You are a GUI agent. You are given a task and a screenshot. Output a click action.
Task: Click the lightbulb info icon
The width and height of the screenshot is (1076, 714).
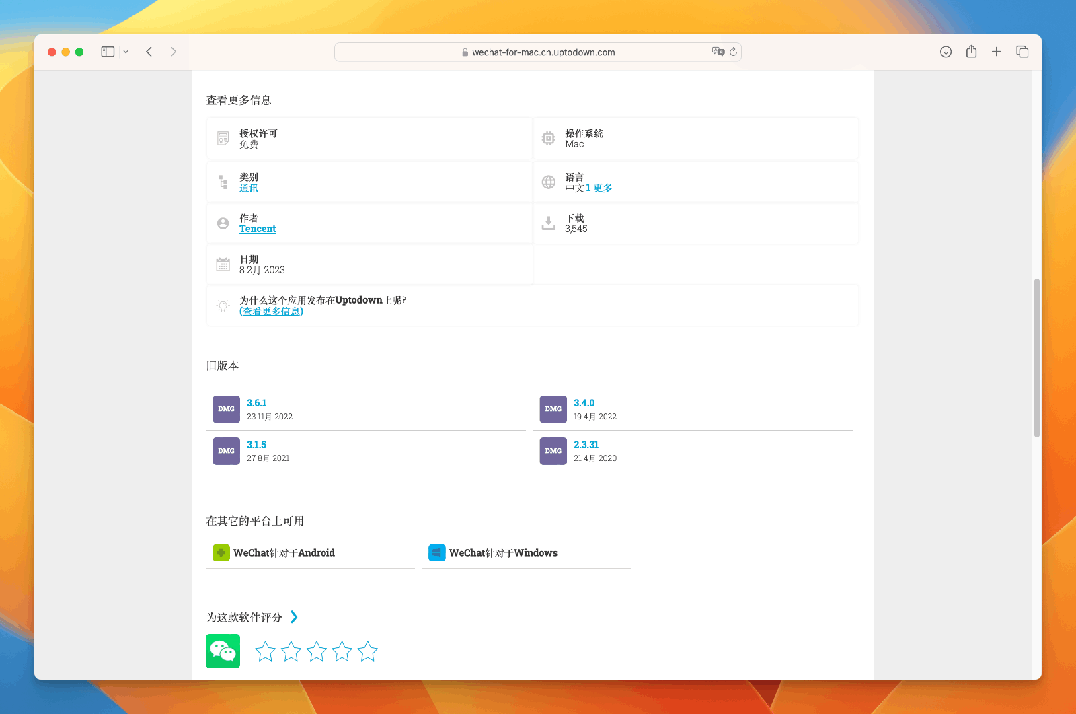click(223, 306)
